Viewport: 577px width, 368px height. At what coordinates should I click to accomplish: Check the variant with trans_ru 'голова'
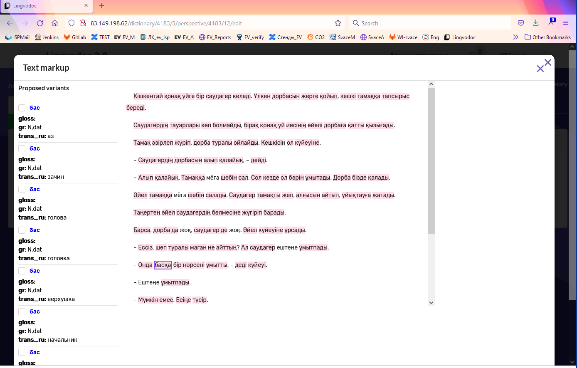coord(22,189)
